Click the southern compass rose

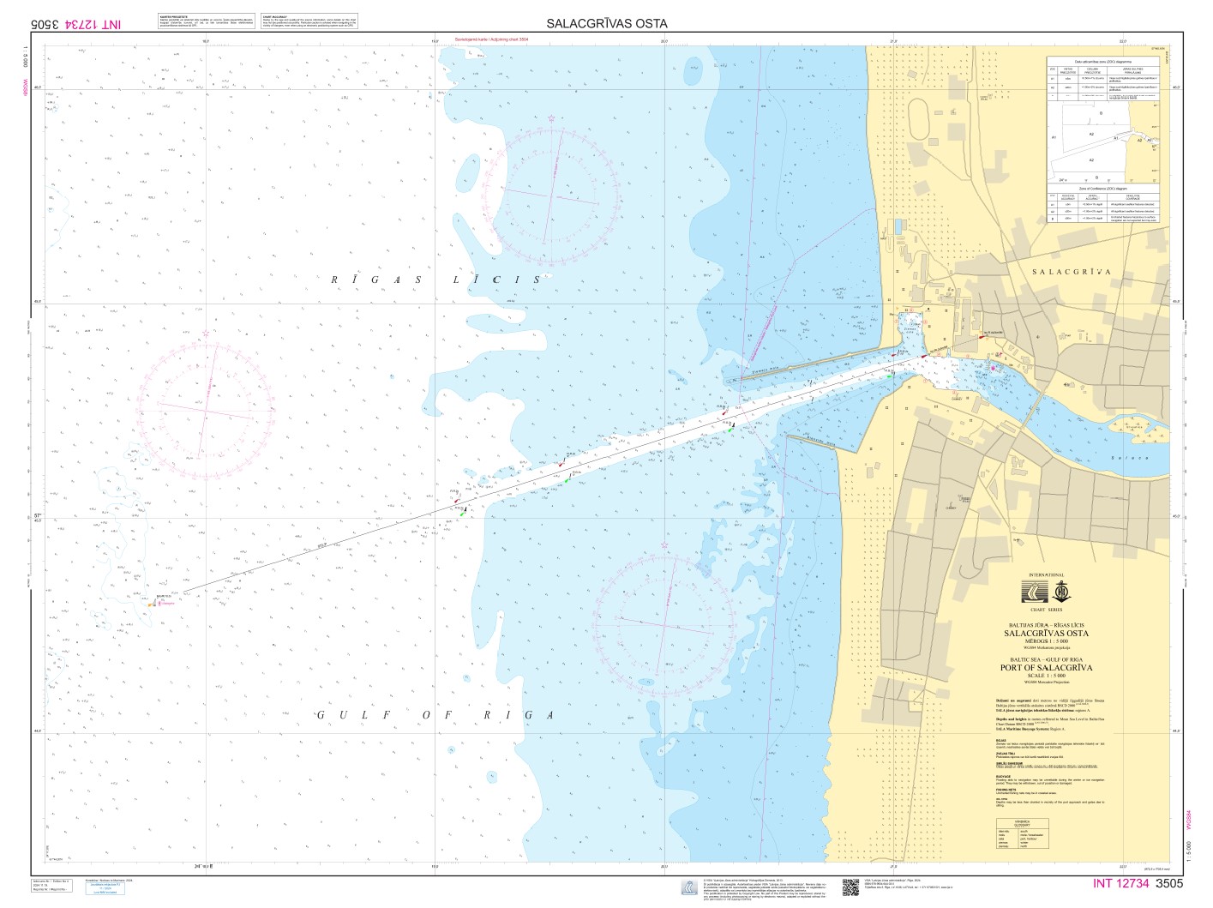(665, 618)
